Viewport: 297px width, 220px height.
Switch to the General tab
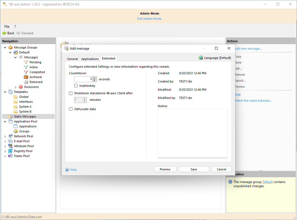pos(72,59)
